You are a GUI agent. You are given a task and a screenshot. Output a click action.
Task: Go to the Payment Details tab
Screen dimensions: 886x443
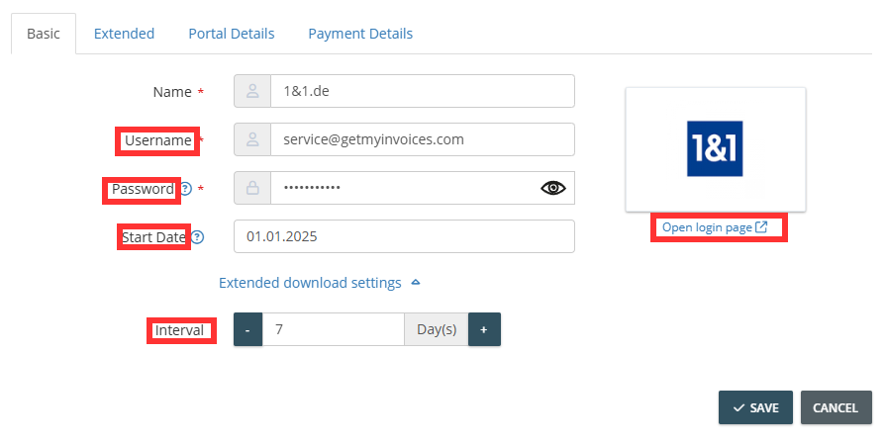(360, 34)
